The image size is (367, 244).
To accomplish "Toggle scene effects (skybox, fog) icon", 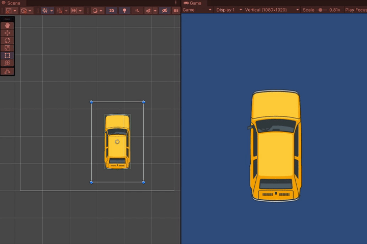I will tap(148, 11).
